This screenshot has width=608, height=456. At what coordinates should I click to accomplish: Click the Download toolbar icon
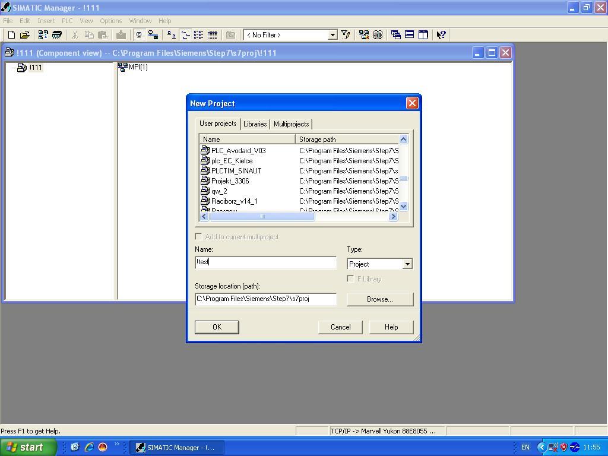pos(121,35)
